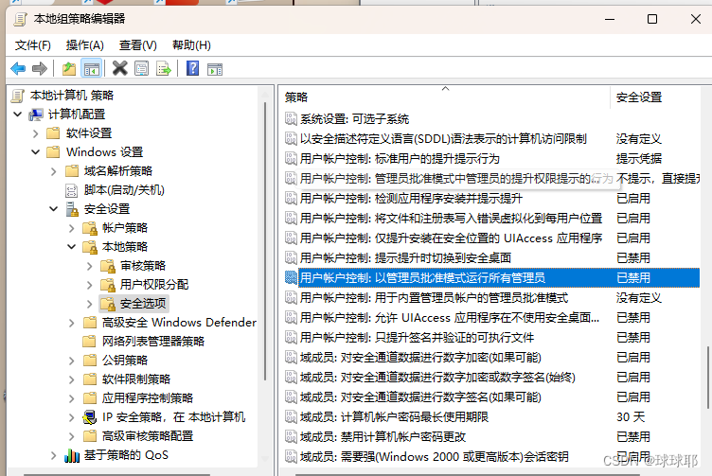Toggle the action pane toolbar icon
712x476 pixels.
[x=215, y=69]
